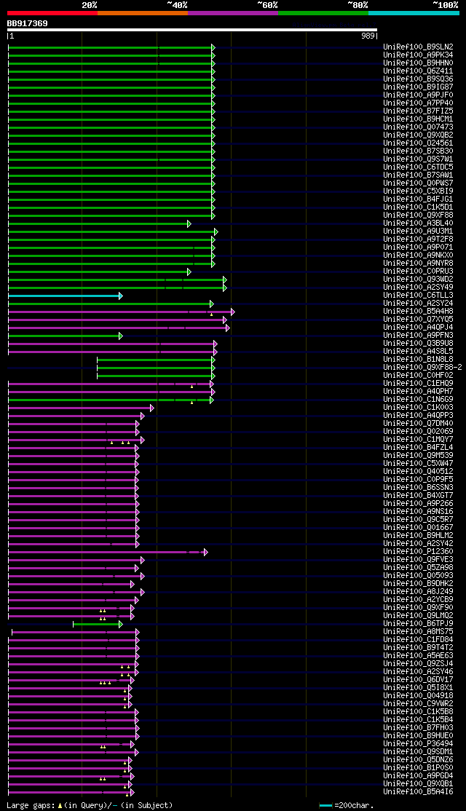Select the label UniRef100_Q04918

[419, 696]
